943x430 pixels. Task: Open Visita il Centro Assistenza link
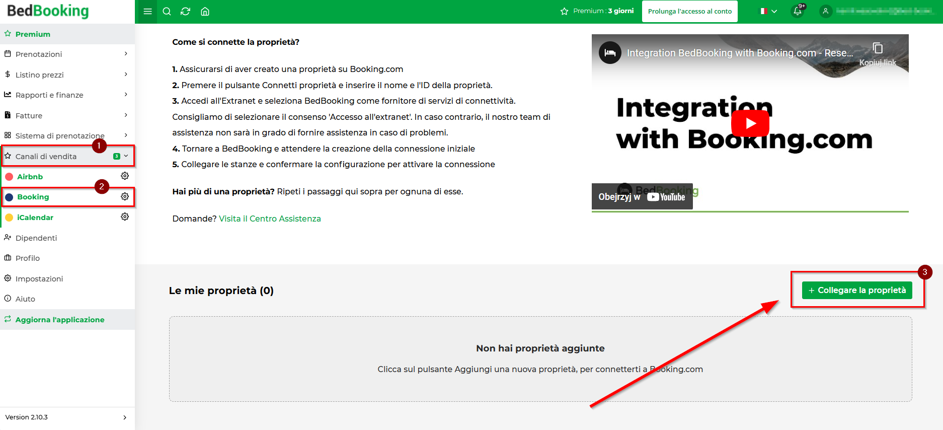pos(270,219)
